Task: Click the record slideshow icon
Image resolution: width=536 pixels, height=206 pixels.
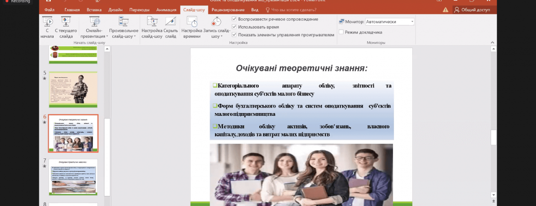Action: tap(215, 22)
